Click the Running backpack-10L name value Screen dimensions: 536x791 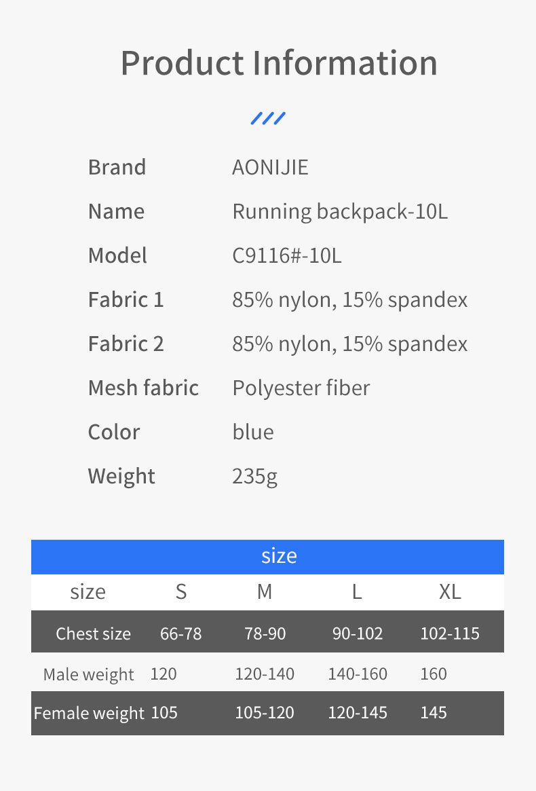pos(340,211)
